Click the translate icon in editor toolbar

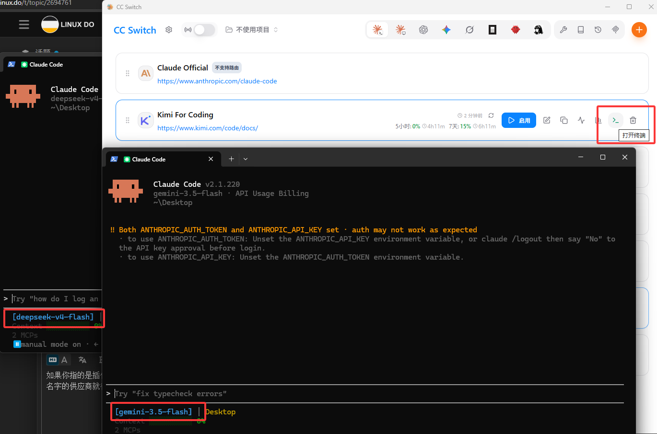click(x=82, y=360)
